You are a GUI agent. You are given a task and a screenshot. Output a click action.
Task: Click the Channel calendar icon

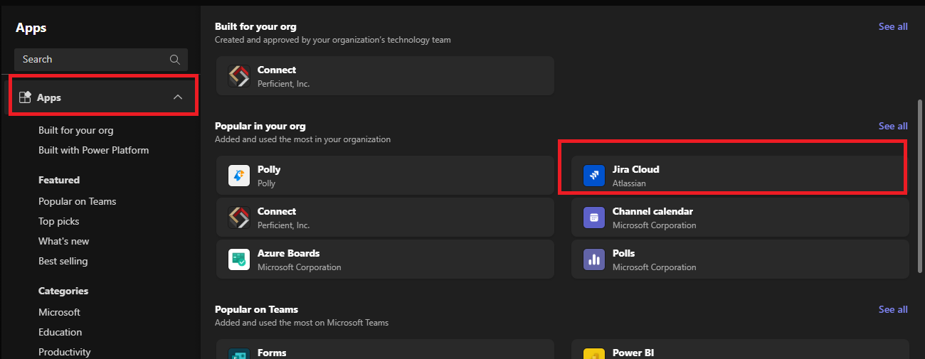(x=593, y=218)
